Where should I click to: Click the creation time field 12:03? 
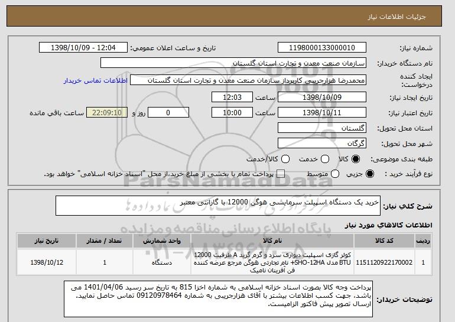point(232,97)
